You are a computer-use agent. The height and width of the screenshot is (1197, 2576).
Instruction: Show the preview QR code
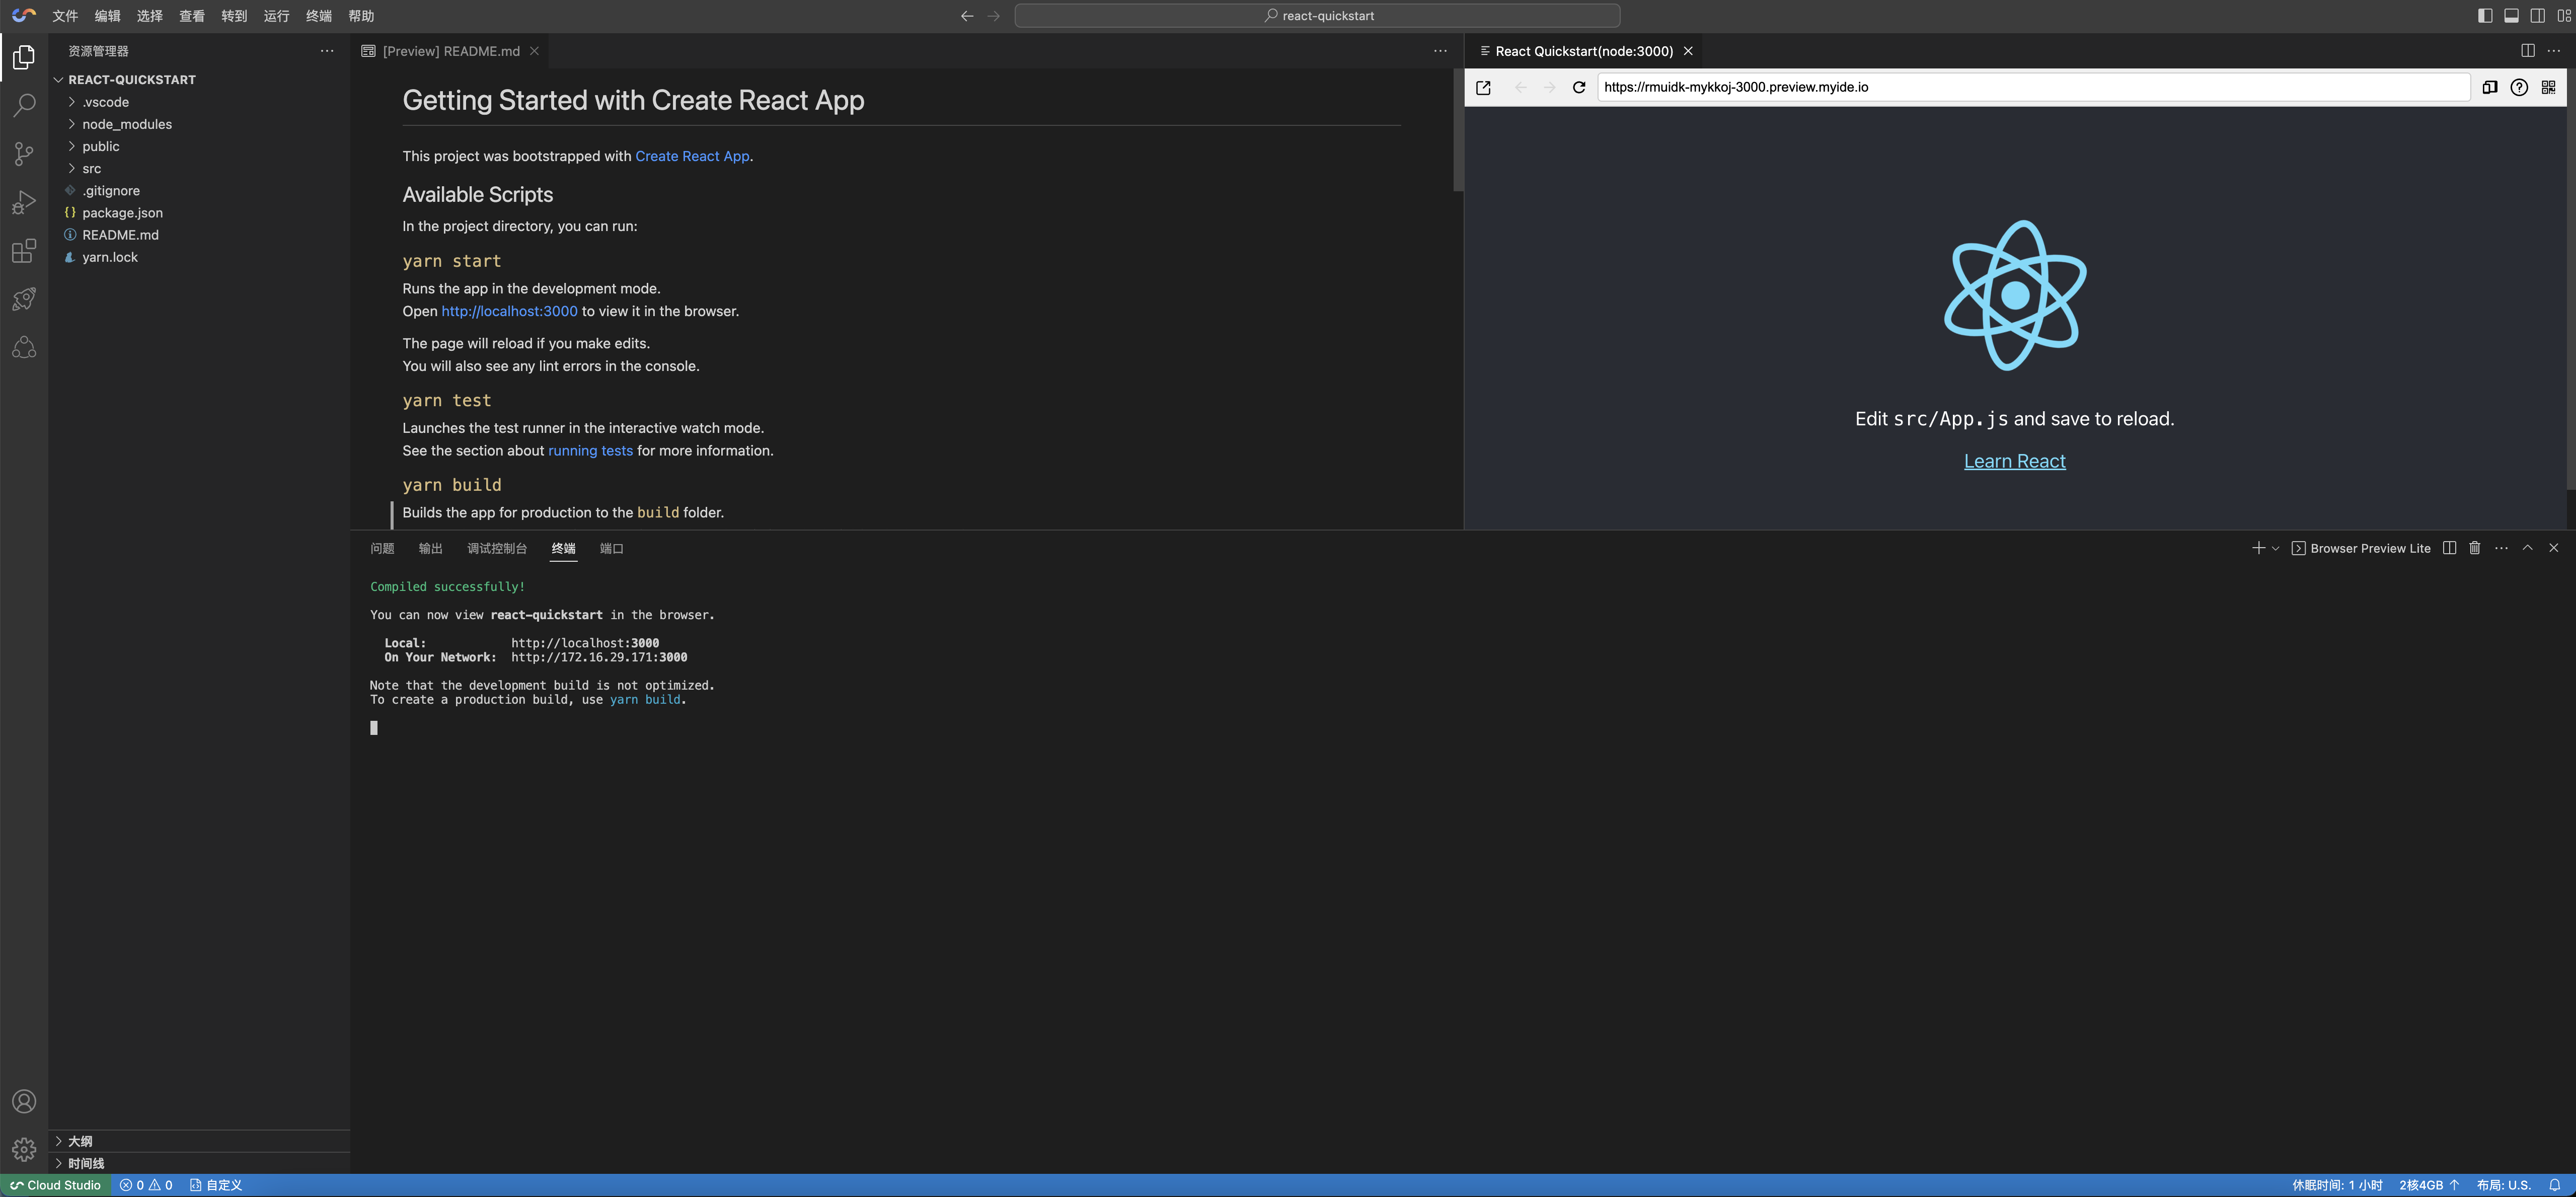click(x=2548, y=87)
